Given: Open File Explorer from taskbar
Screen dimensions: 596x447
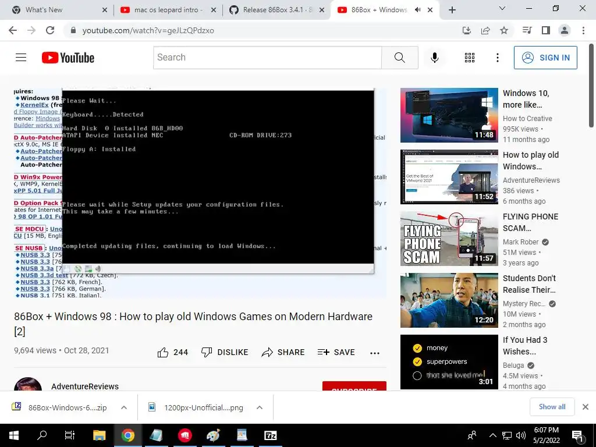Looking at the screenshot, I should (99, 435).
